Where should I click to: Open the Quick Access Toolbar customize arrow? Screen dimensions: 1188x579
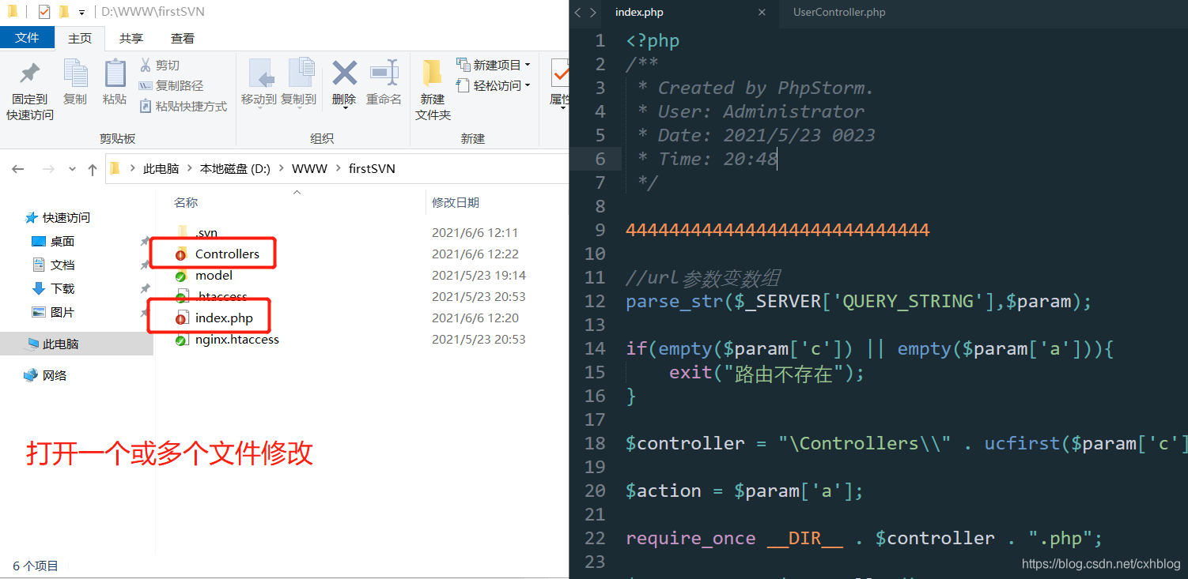[x=82, y=13]
